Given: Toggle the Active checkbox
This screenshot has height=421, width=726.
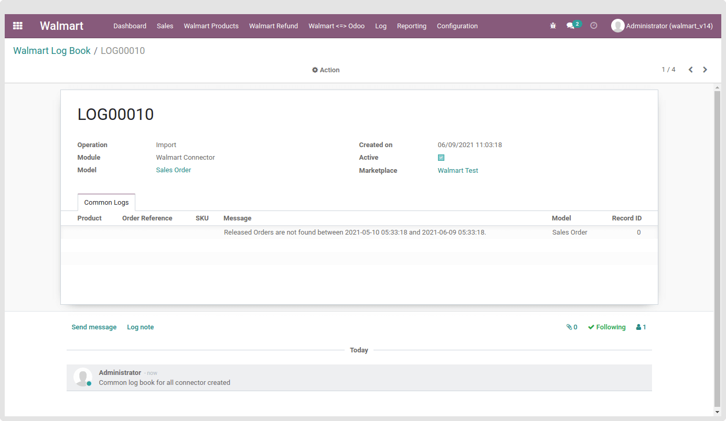Looking at the screenshot, I should coord(441,158).
